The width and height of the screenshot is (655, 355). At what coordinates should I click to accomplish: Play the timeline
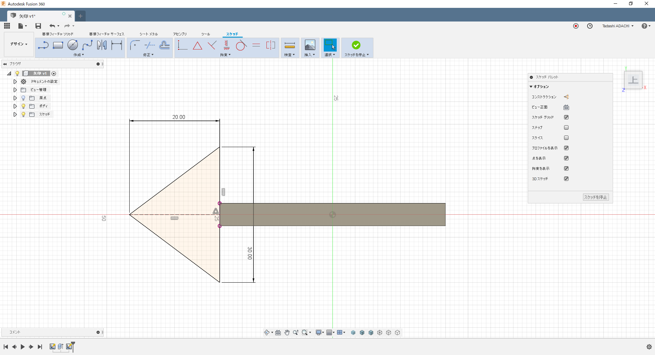(x=23, y=347)
